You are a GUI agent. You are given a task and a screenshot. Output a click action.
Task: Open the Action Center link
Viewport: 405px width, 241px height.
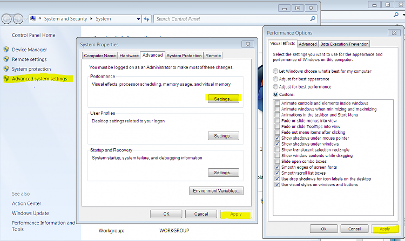point(26,203)
